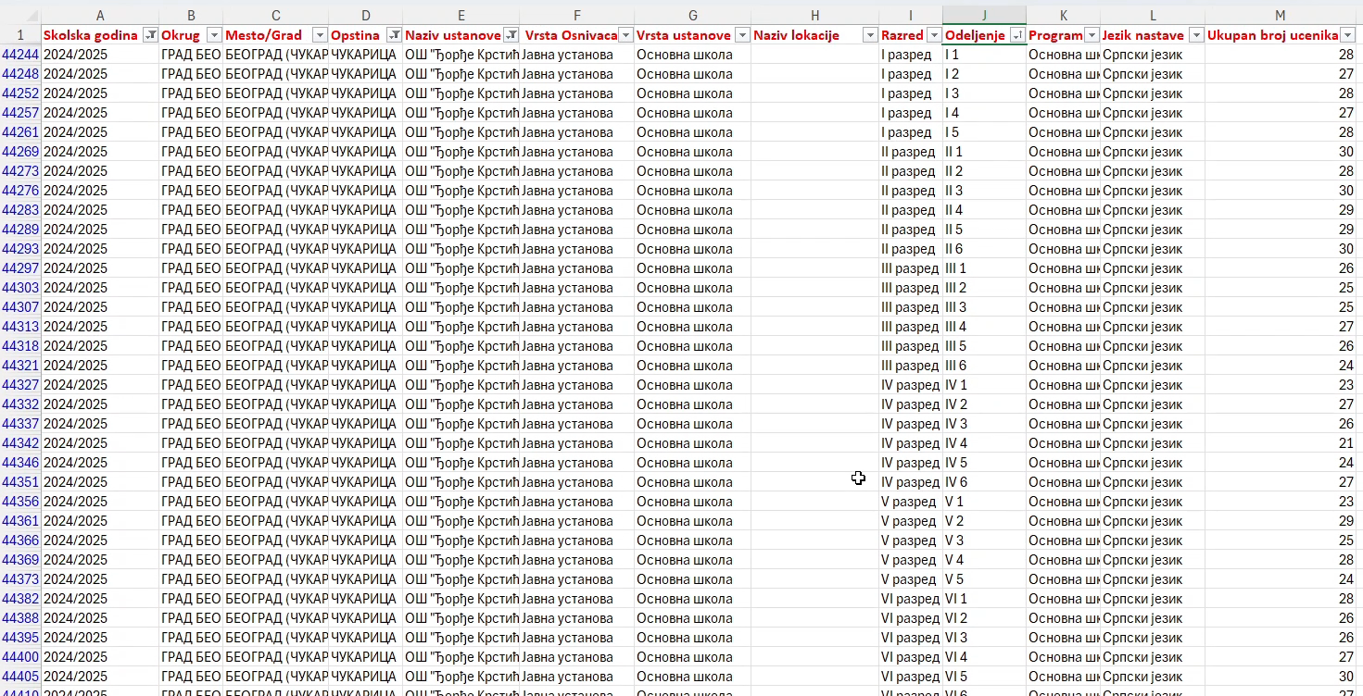
Task: Open the Vrsta ustanove filter dropdown
Action: [x=741, y=35]
